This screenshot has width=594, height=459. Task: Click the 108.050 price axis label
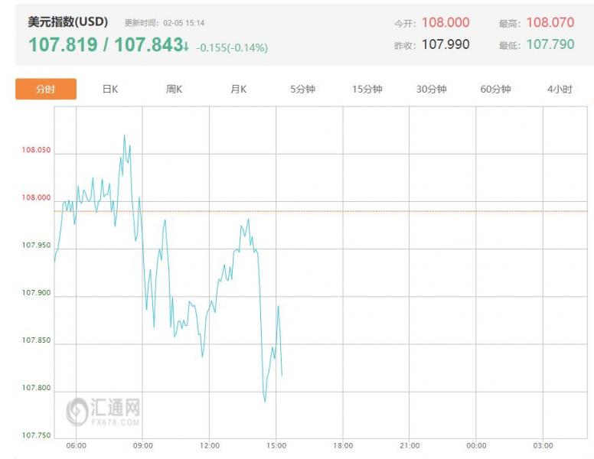click(36, 150)
